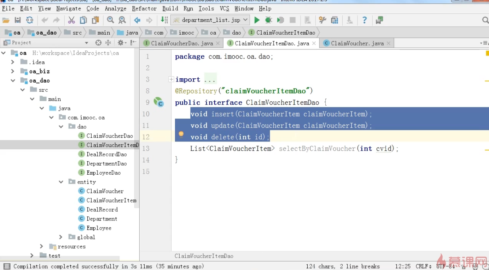Click line separator CRLF in status bar
489x270 pixels.
coord(424,266)
